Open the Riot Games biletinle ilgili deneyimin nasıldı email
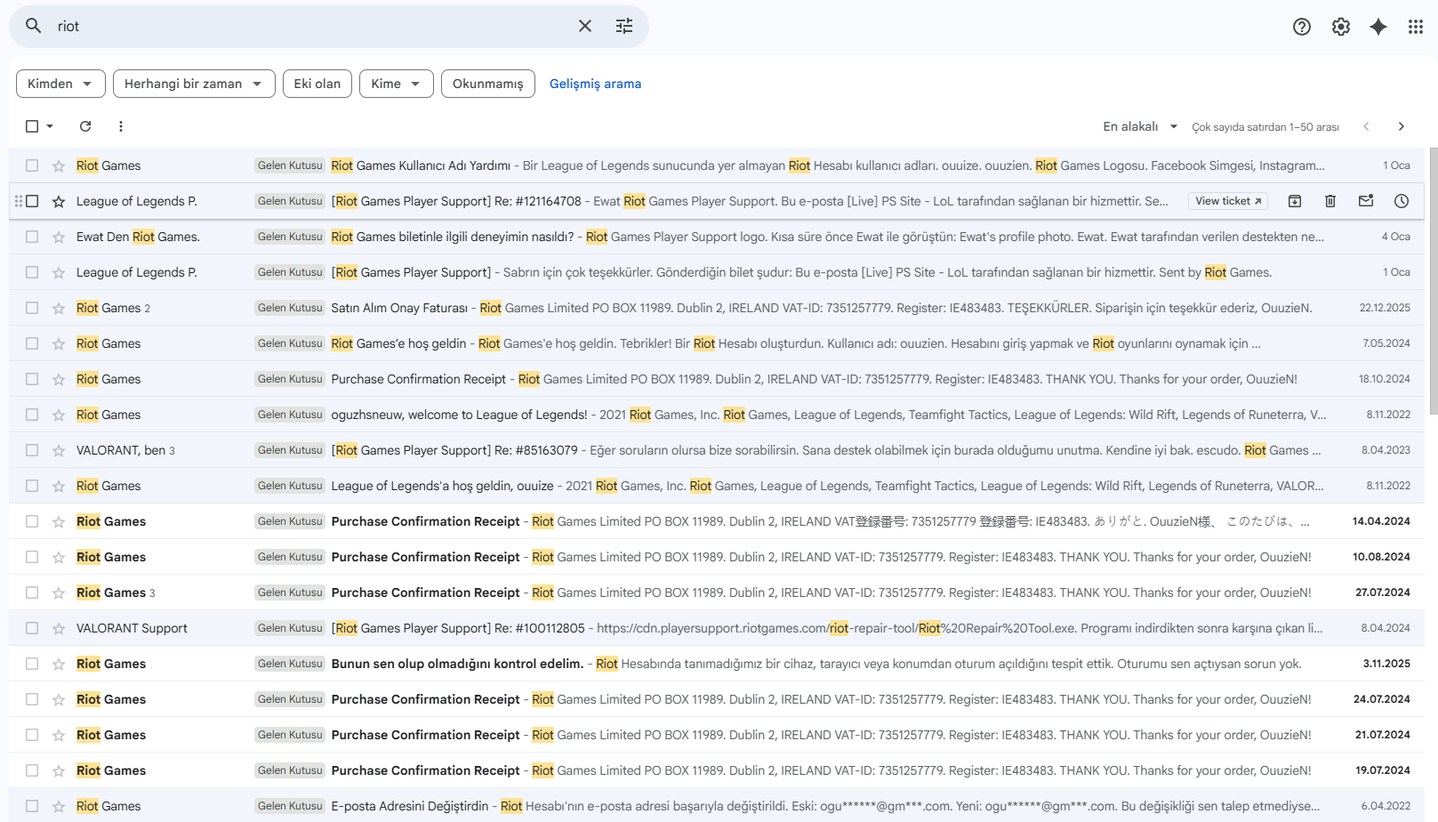1438x822 pixels. point(717,237)
